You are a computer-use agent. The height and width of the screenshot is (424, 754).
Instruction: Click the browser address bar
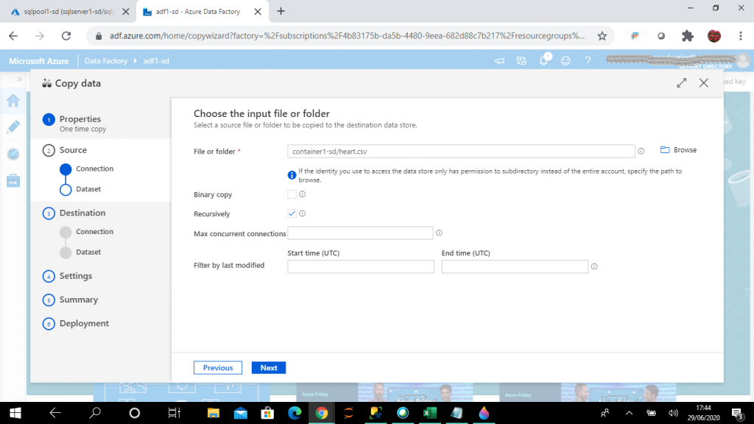pyautogui.click(x=346, y=35)
